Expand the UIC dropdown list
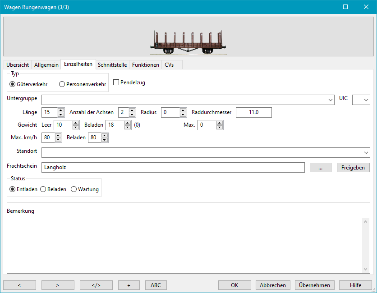The width and height of the screenshot is (377, 293). point(366,100)
